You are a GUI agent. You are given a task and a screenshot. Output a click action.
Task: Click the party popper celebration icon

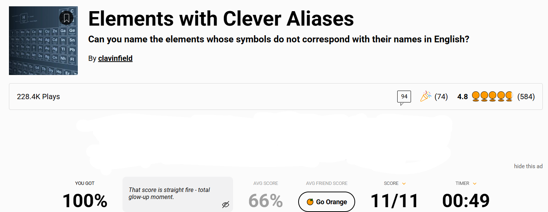[426, 97]
